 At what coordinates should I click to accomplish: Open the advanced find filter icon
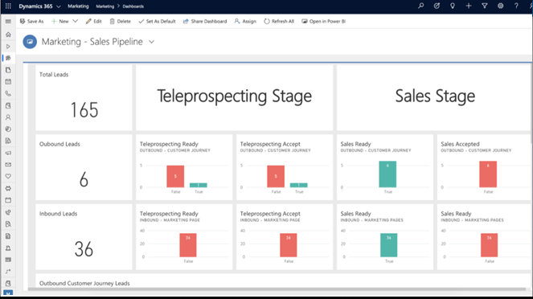point(485,6)
